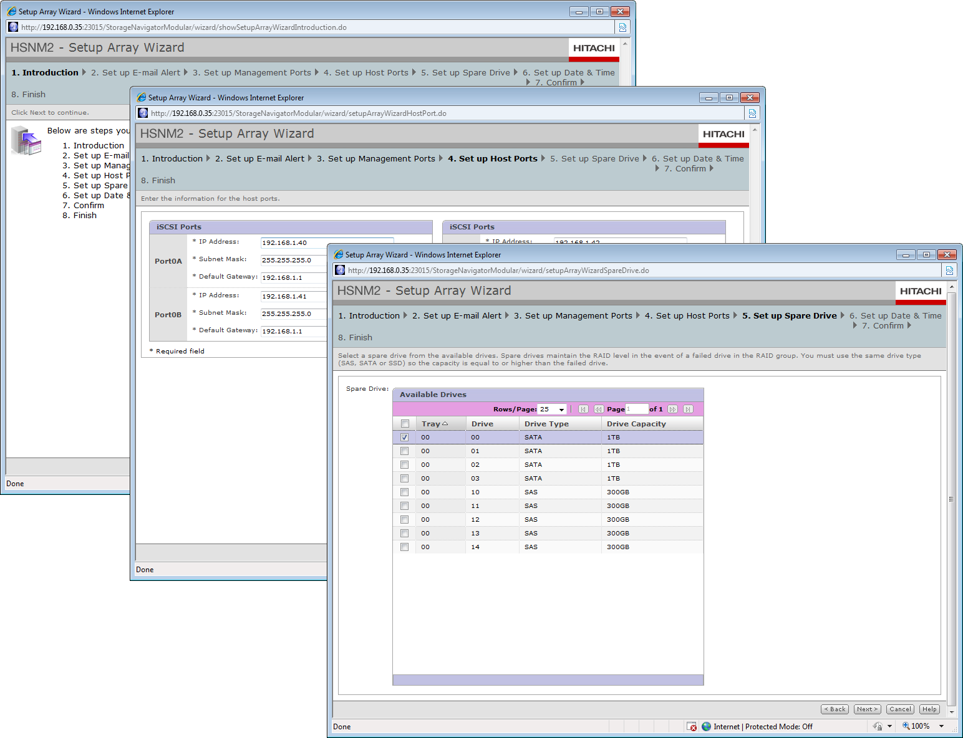Viewport: 963px width, 738px height.
Task: Check drive 11 SAS row checkbox
Action: [405, 506]
